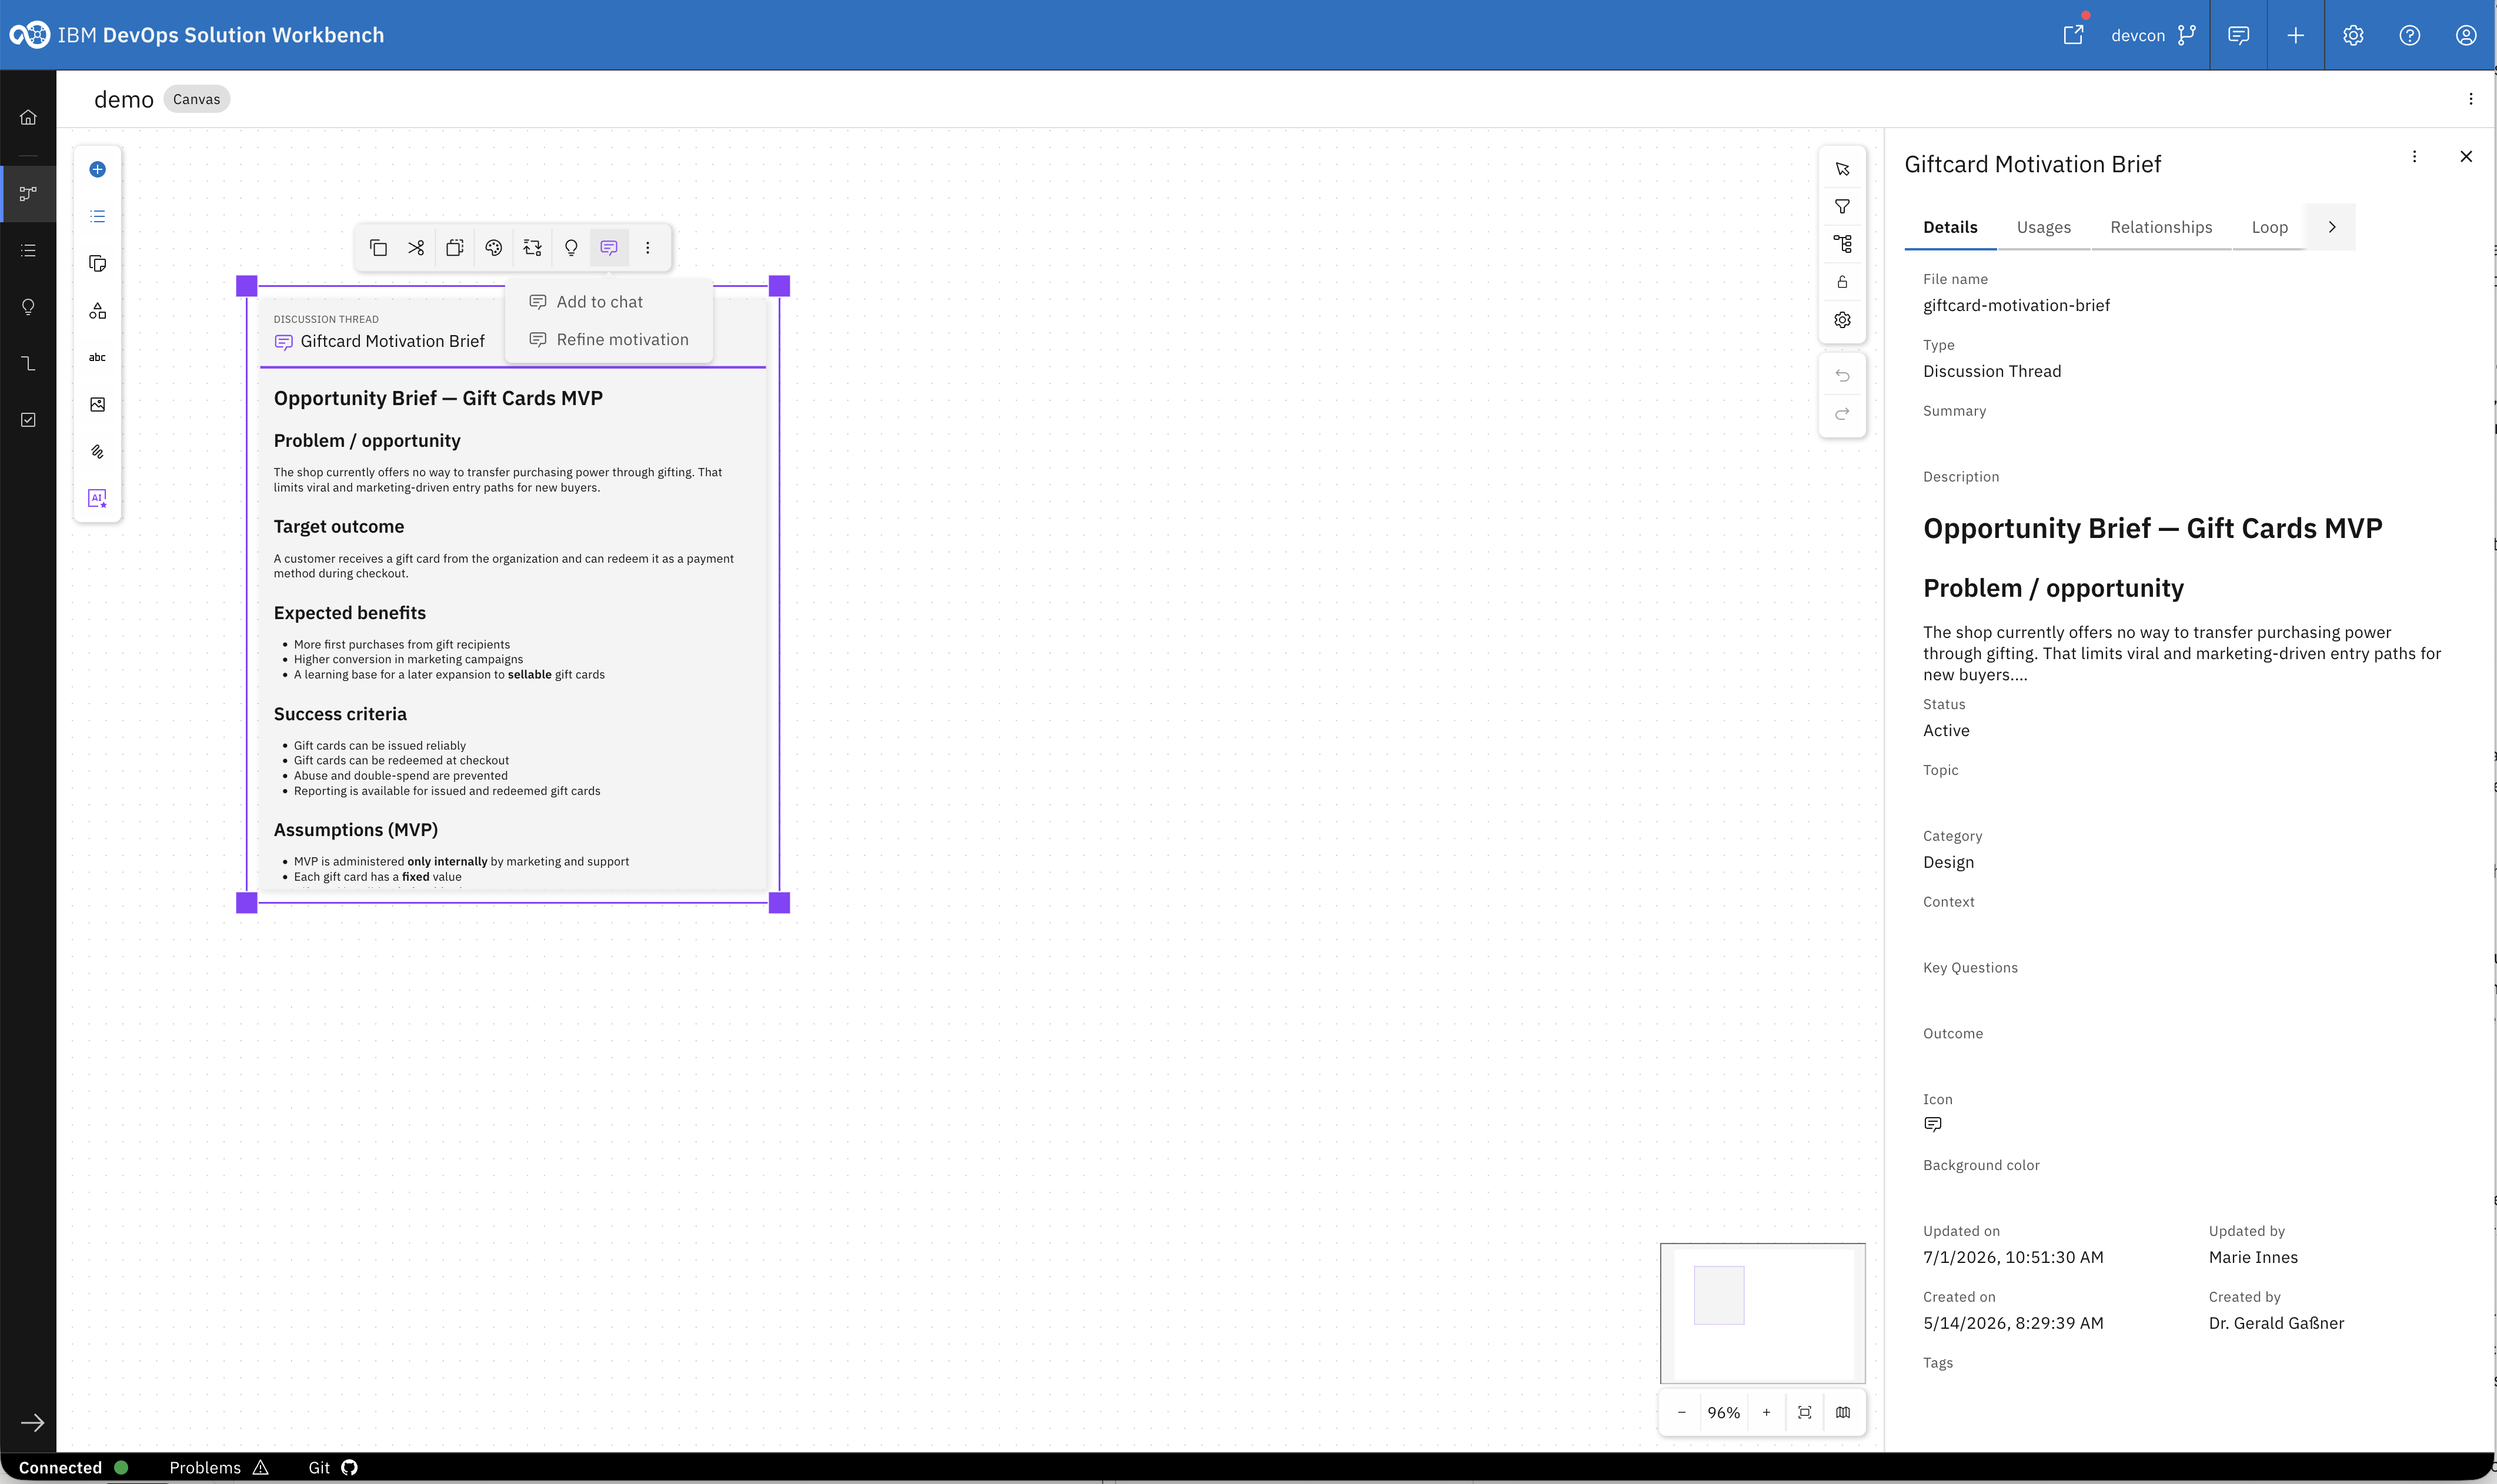Fit canvas to screen
The image size is (2497, 1484).
click(x=1804, y=1412)
